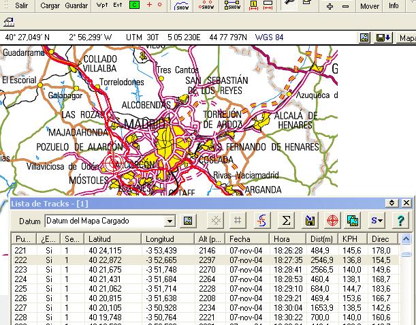Screen dimensions: 416x325
Task: Select the Evt event placement tool
Action: click(118, 5)
